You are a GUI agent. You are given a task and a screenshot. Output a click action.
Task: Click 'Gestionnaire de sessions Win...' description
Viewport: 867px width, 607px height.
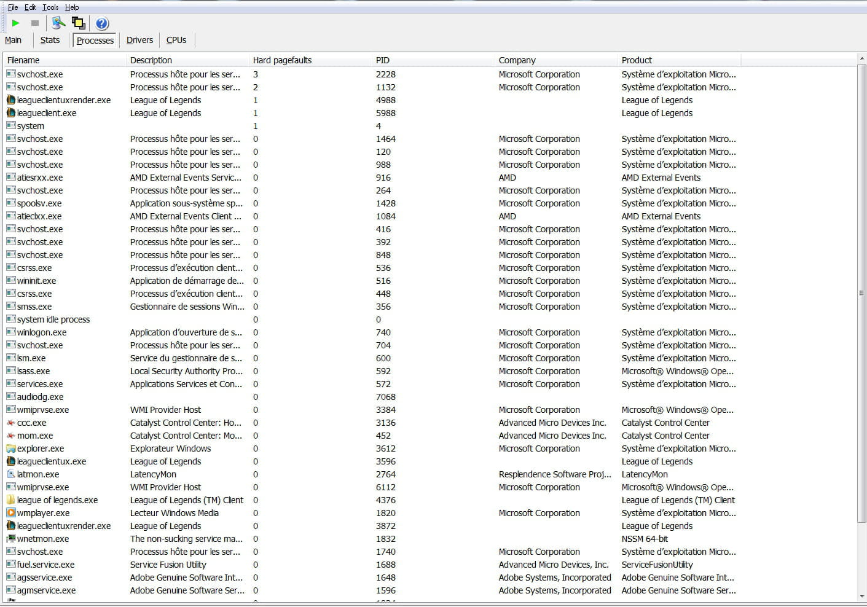tap(187, 307)
